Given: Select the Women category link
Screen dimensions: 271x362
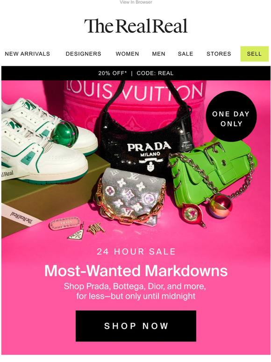Looking at the screenshot, I should click(127, 54).
